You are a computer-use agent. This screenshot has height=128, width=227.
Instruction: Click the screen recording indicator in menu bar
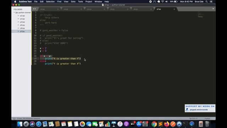(x=150, y=1)
